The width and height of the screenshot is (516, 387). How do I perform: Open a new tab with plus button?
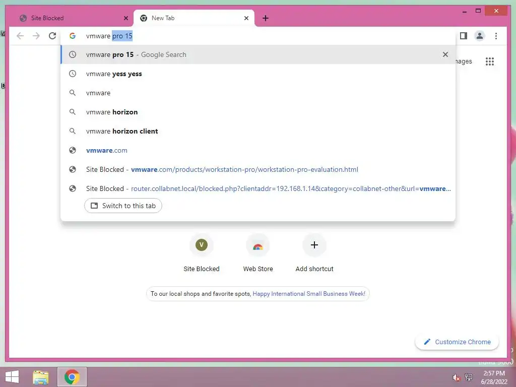(266, 18)
